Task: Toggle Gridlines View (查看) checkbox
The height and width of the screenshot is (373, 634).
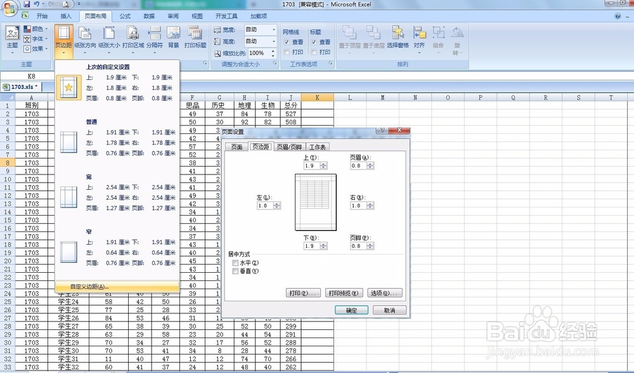Action: pyautogui.click(x=287, y=42)
